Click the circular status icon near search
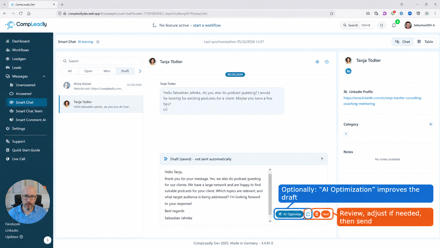The width and height of the screenshot is (440, 248). 382,25
